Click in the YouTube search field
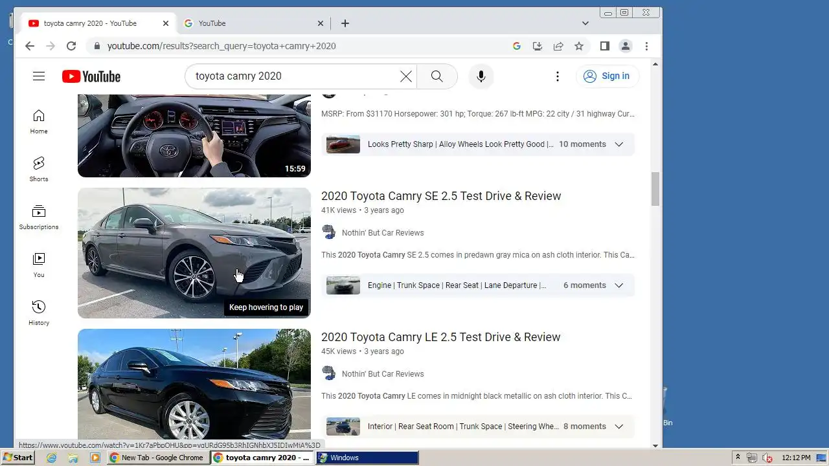The height and width of the screenshot is (466, 829). (x=295, y=76)
